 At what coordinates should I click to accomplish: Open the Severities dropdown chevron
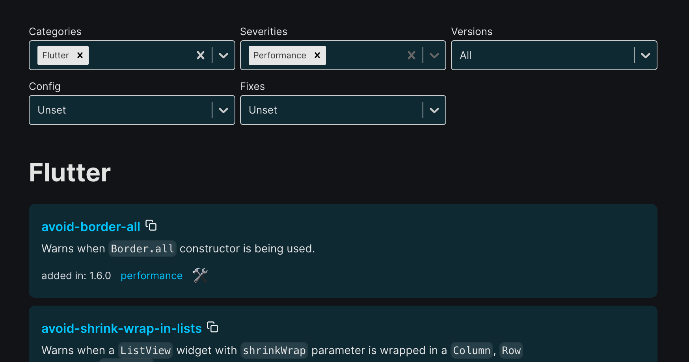pyautogui.click(x=434, y=55)
